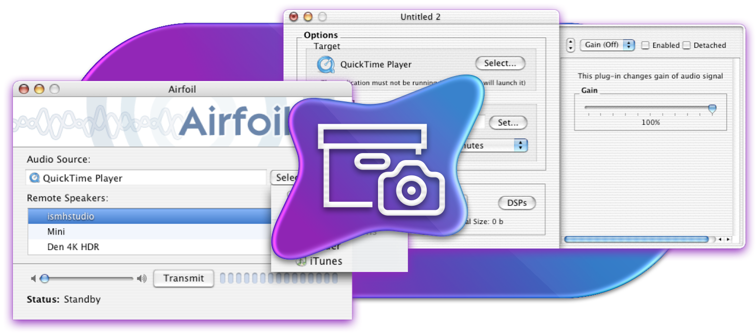Image resolution: width=756 pixels, height=333 pixels.
Task: Click the QuickTime Player Audio Source field in Airfoil
Action: [146, 178]
